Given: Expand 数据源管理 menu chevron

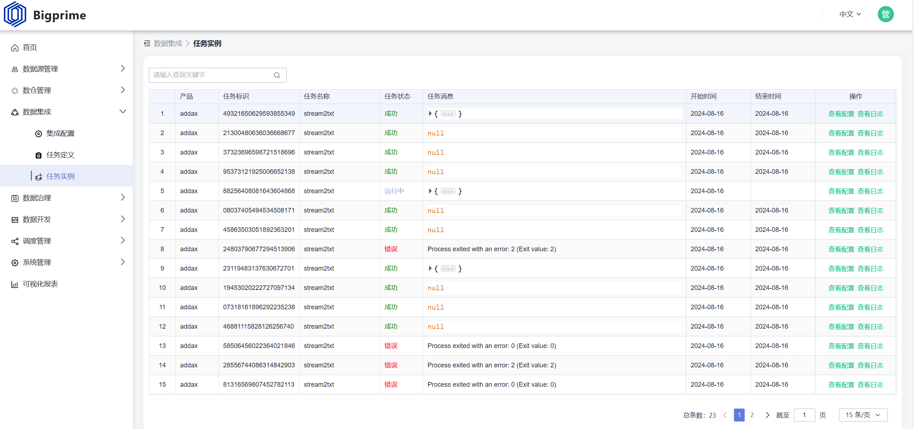Looking at the screenshot, I should point(123,68).
